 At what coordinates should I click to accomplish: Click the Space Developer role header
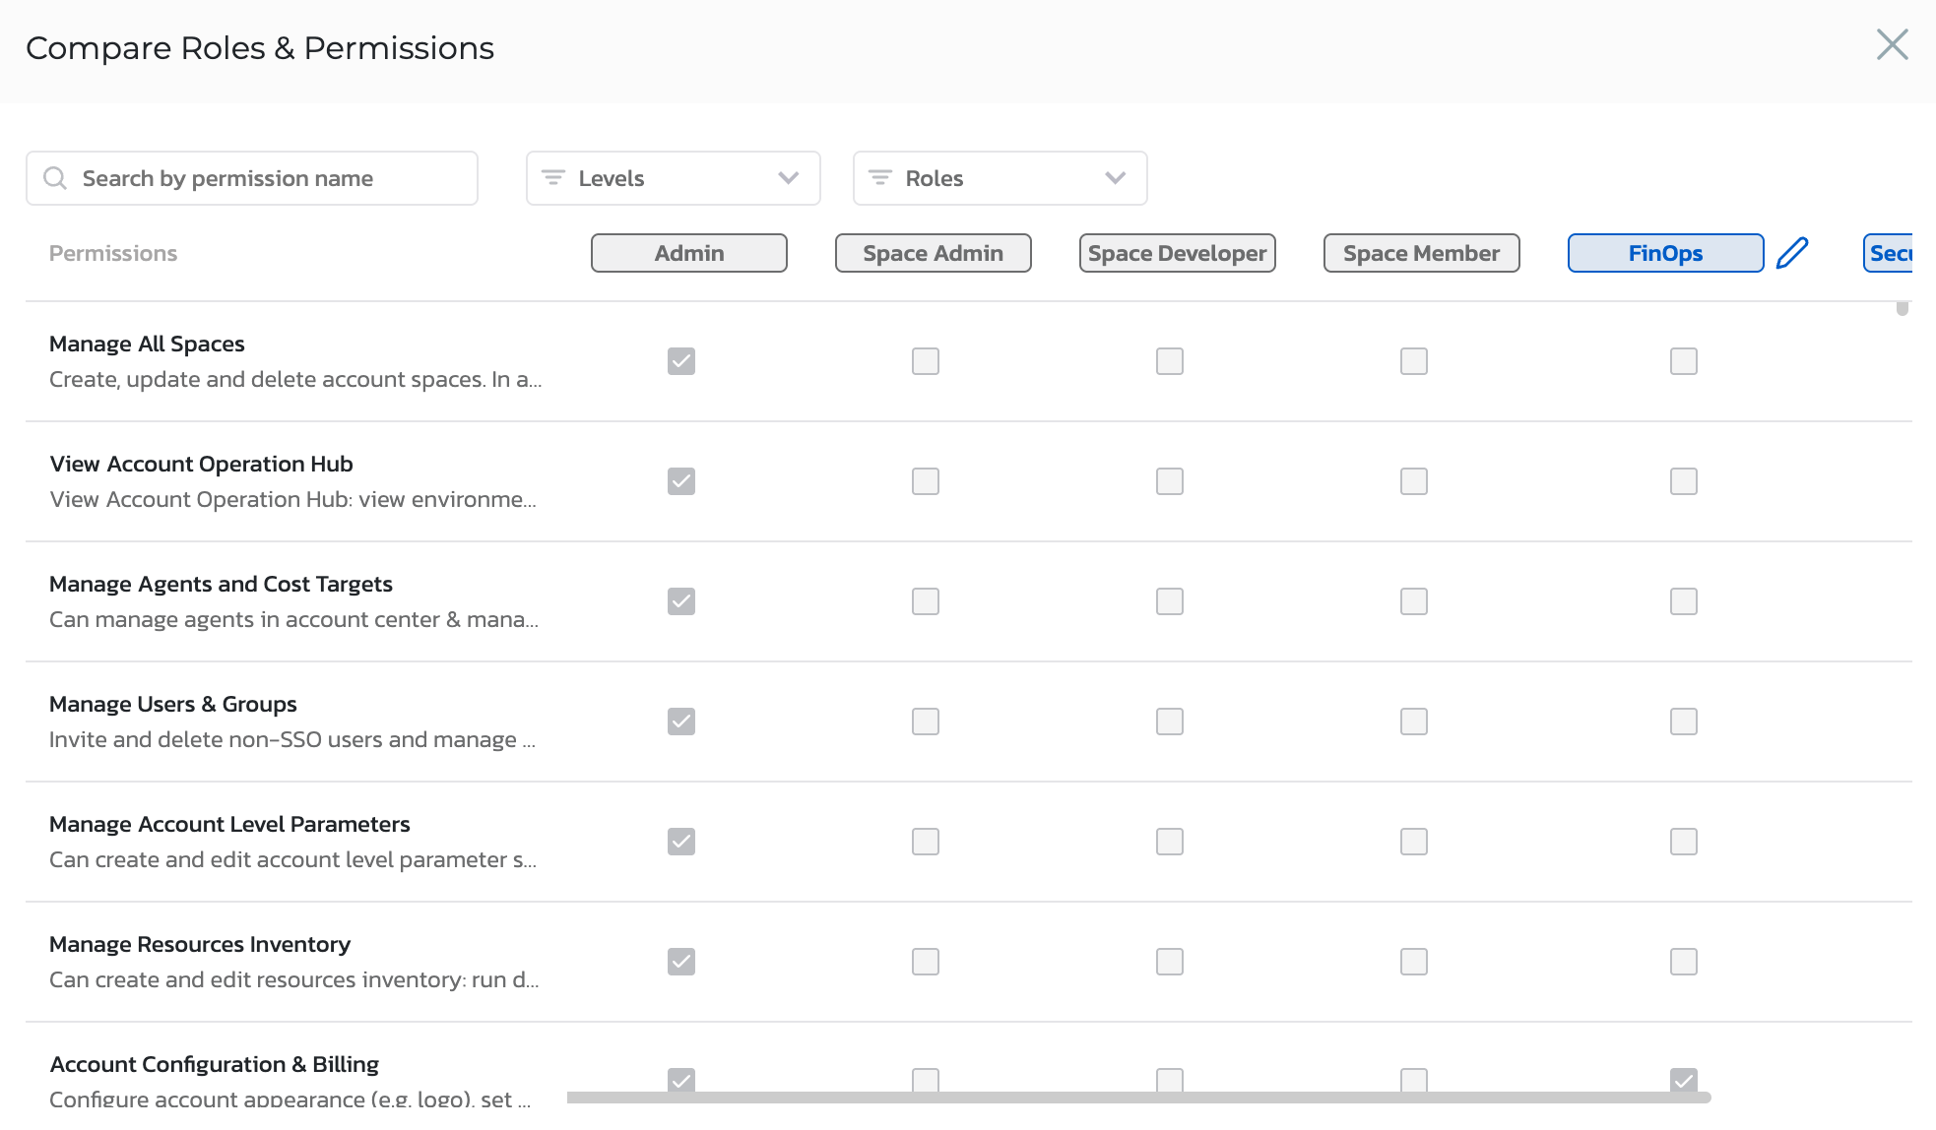pyautogui.click(x=1177, y=253)
